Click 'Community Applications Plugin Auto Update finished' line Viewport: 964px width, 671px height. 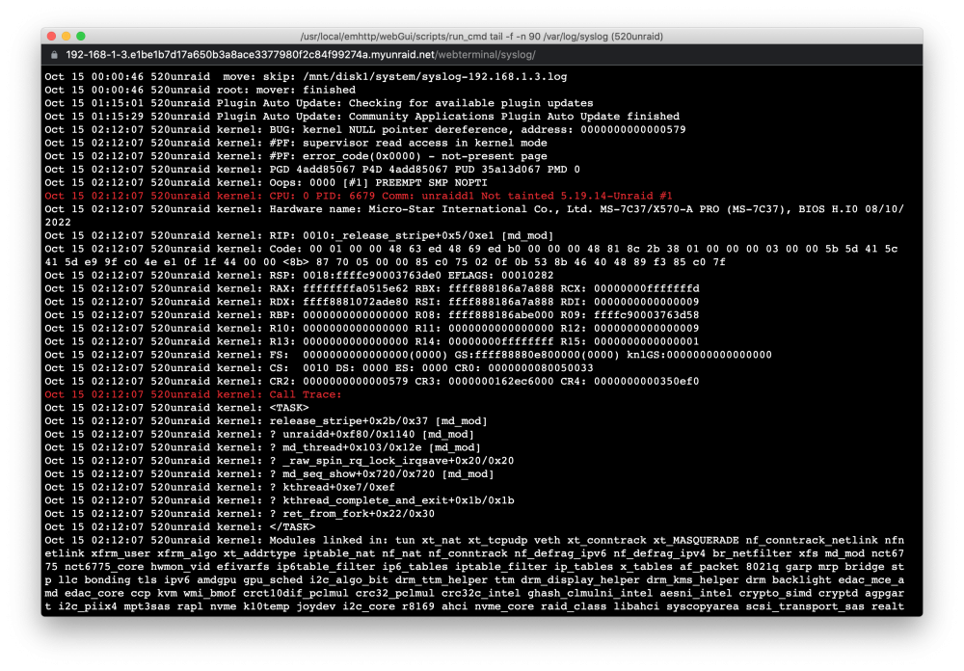pos(362,117)
